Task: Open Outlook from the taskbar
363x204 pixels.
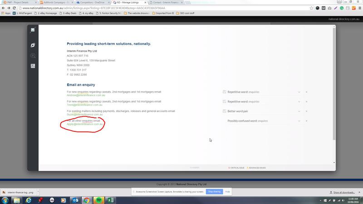Action: (x=75, y=200)
